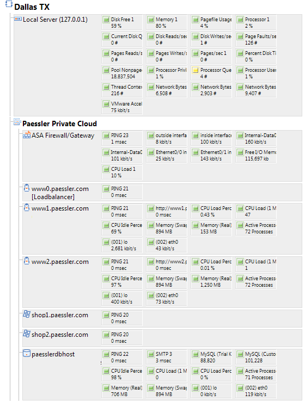Select the Paessler Private Cloud group label
Image resolution: width=305 pixels, height=401 pixels.
coord(59,124)
